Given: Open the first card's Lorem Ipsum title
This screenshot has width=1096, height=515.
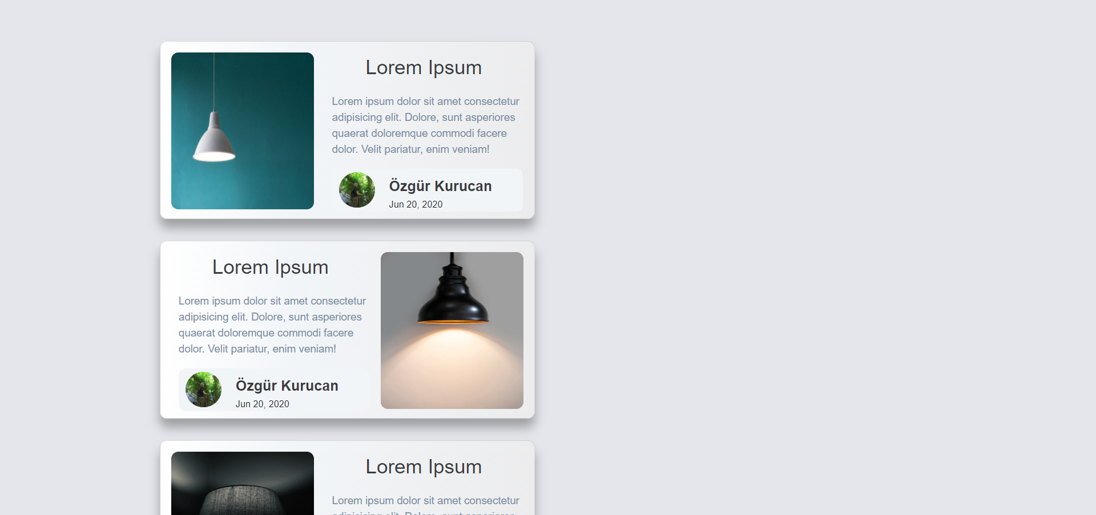Looking at the screenshot, I should [x=424, y=67].
